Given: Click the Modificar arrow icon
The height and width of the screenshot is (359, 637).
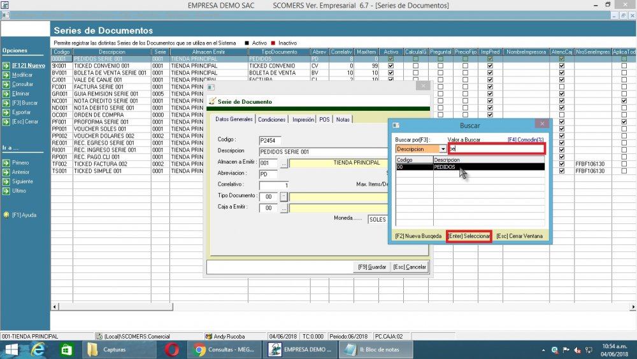Looking at the screenshot, I should point(6,75).
